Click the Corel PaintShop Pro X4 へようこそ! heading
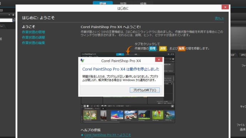 point(111,27)
